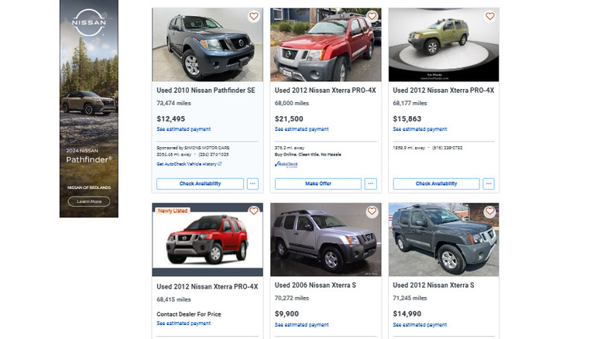Viewport: 604px width, 339px height.
Task: Check Availability for the 2010 Pathfinder SE
Action: (x=200, y=183)
